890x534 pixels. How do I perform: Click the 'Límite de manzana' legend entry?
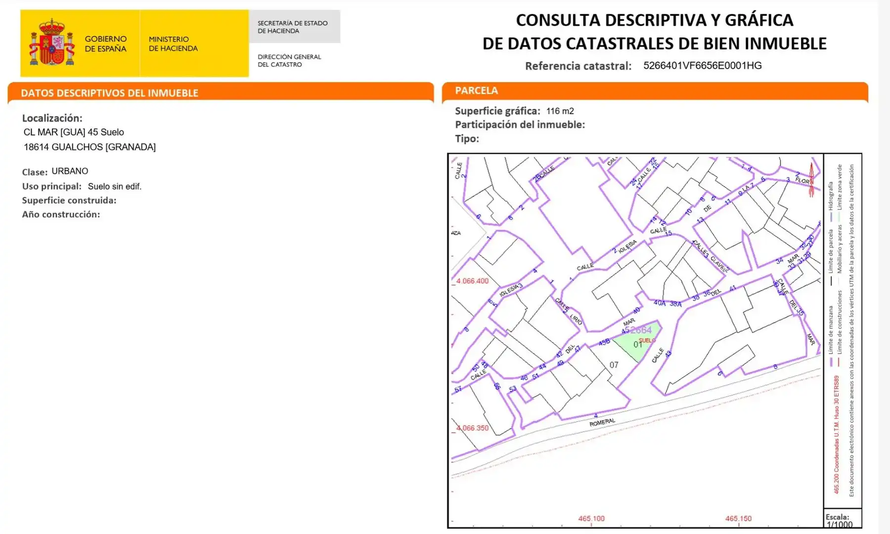pos(831,336)
